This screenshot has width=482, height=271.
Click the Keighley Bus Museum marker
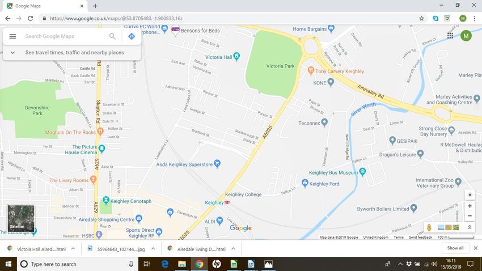[x=362, y=172]
